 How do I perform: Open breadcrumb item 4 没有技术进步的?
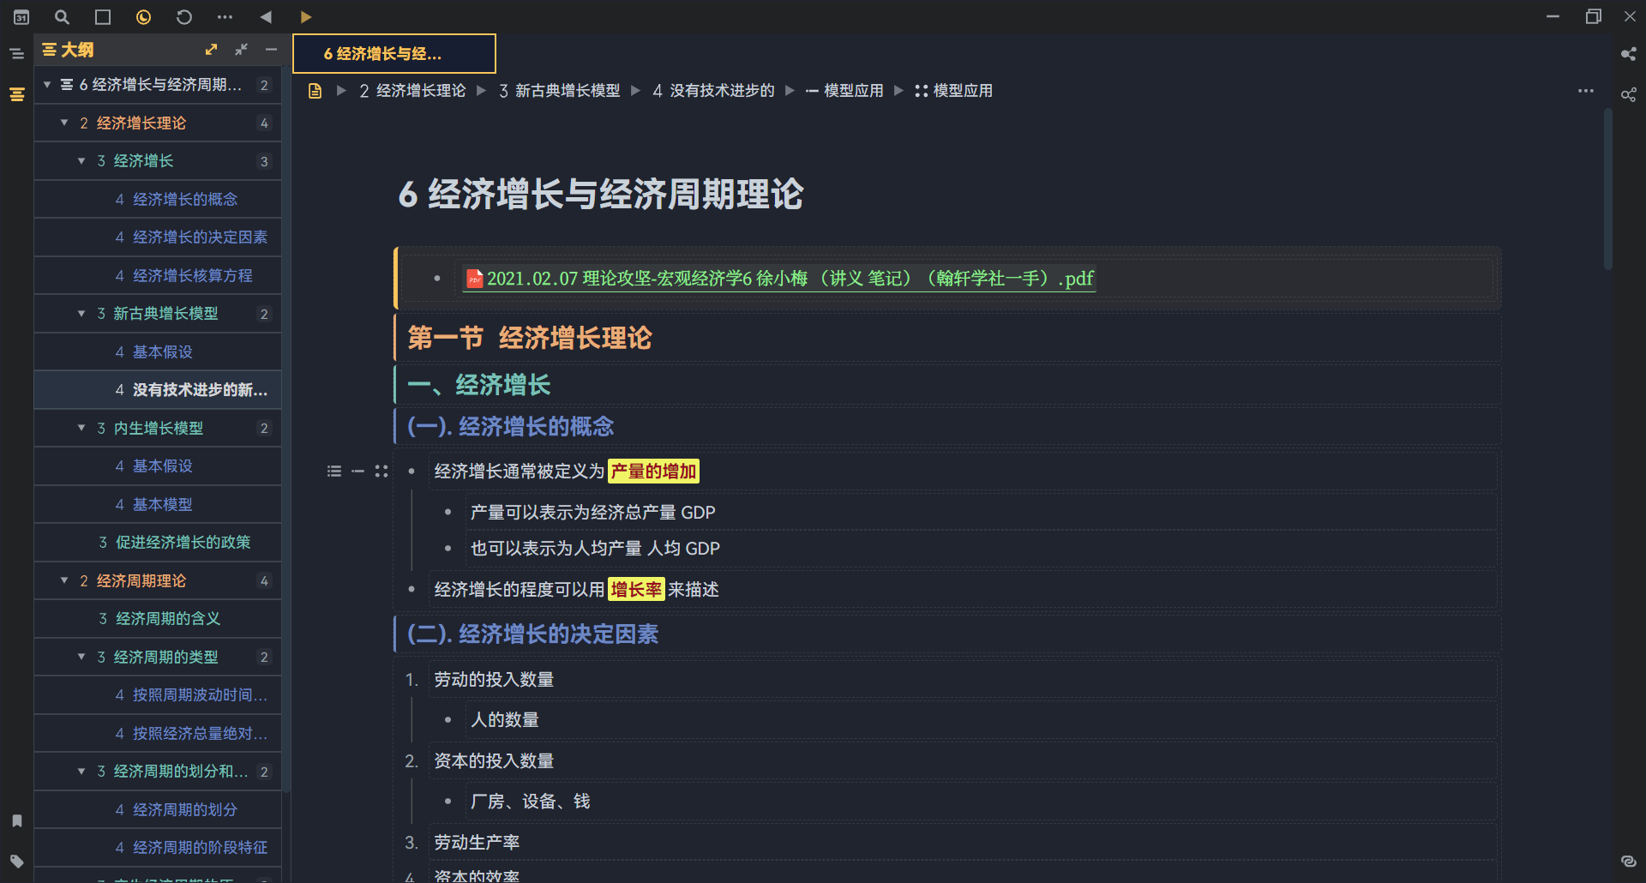click(x=713, y=91)
